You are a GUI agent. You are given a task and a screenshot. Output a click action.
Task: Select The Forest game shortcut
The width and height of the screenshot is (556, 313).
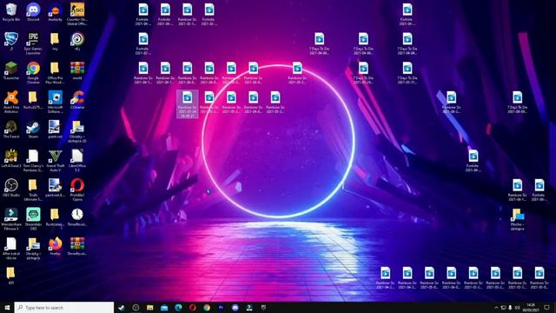point(11,130)
